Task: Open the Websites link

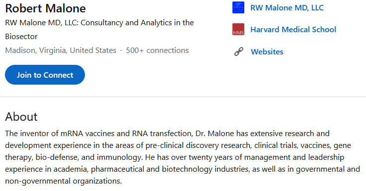Action: click(x=267, y=51)
